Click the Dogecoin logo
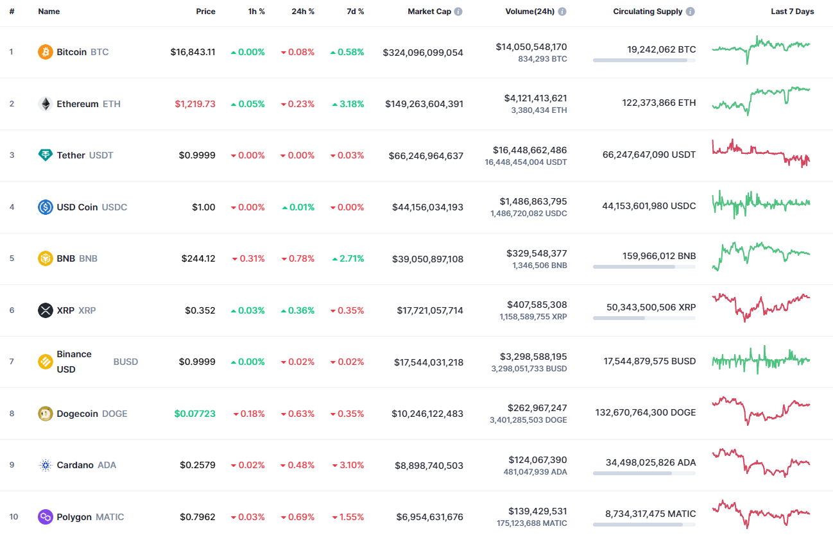Image resolution: width=833 pixels, height=540 pixels. 44,414
